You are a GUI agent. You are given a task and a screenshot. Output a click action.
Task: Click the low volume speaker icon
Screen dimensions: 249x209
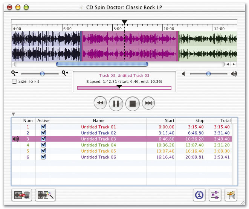coord(183,74)
